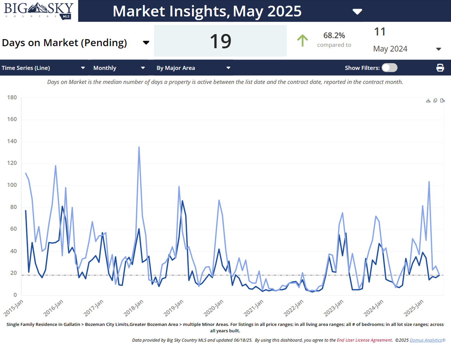Screen dimensions: 451x347
Task: Click the 2020-Jan x-axis label
Action: [213, 308]
